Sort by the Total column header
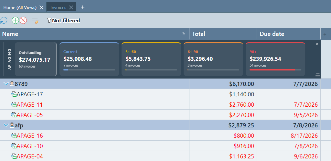Screen dimensions: 331x161 pos(223,34)
